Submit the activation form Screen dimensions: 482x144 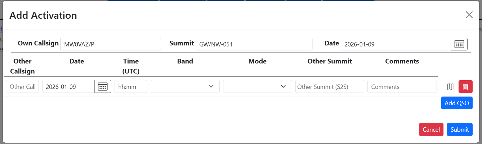(x=460, y=130)
